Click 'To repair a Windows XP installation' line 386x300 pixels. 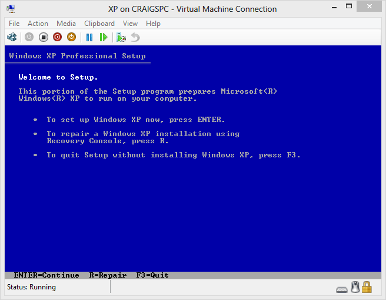143,137
